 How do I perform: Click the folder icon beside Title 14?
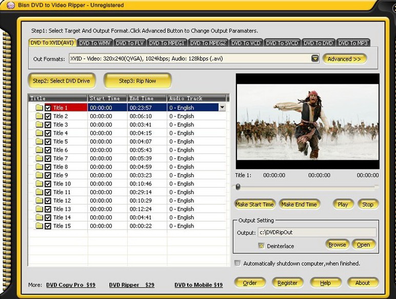tap(39, 217)
